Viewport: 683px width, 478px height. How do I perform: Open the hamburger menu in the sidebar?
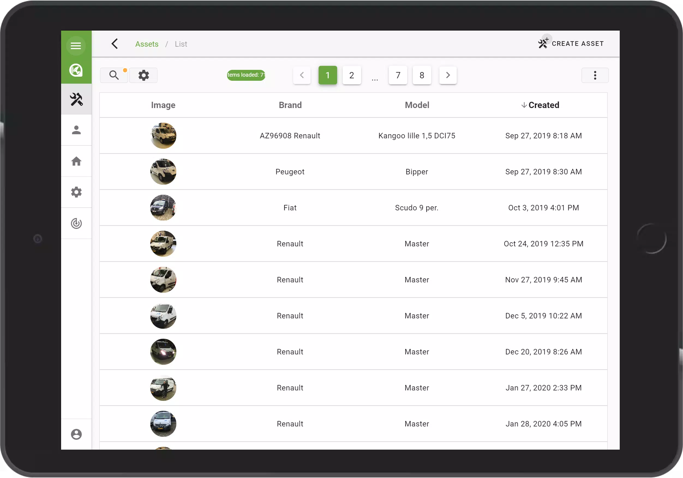[76, 46]
